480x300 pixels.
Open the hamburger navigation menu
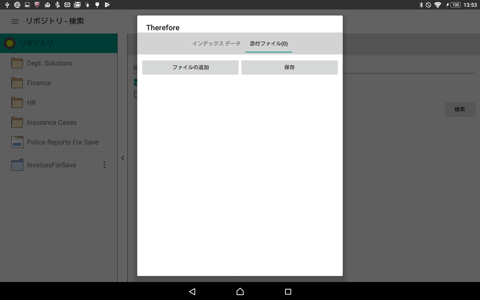(x=15, y=21)
